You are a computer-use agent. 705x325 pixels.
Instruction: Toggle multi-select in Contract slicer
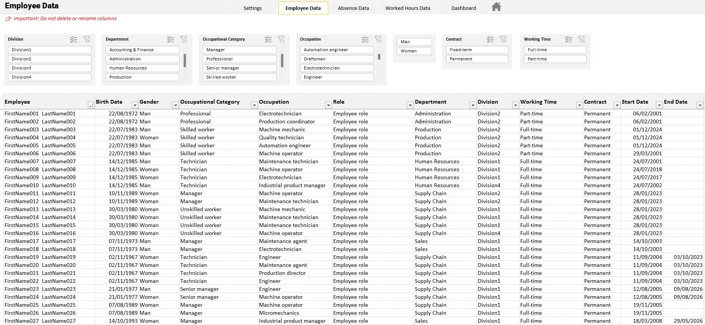point(491,39)
